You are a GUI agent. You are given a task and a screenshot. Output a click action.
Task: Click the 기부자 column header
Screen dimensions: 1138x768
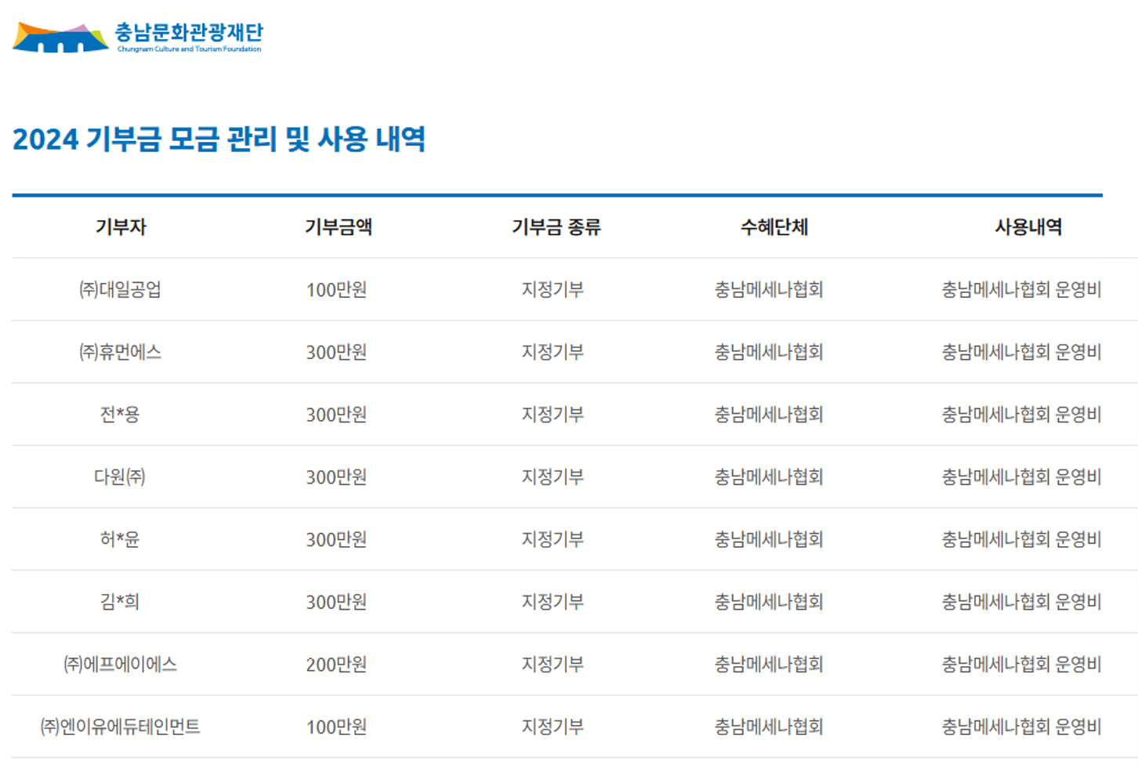[x=121, y=227]
